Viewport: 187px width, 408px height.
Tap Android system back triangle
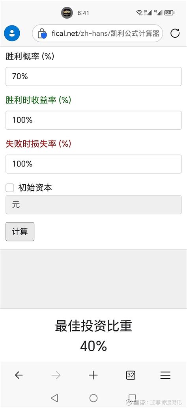click(x=54, y=398)
